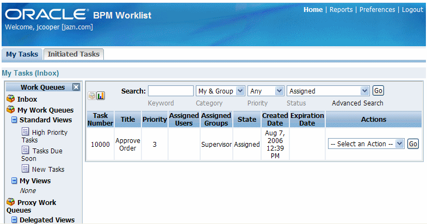
Task: Click the bar chart icon beside Search
Action: coord(101,96)
